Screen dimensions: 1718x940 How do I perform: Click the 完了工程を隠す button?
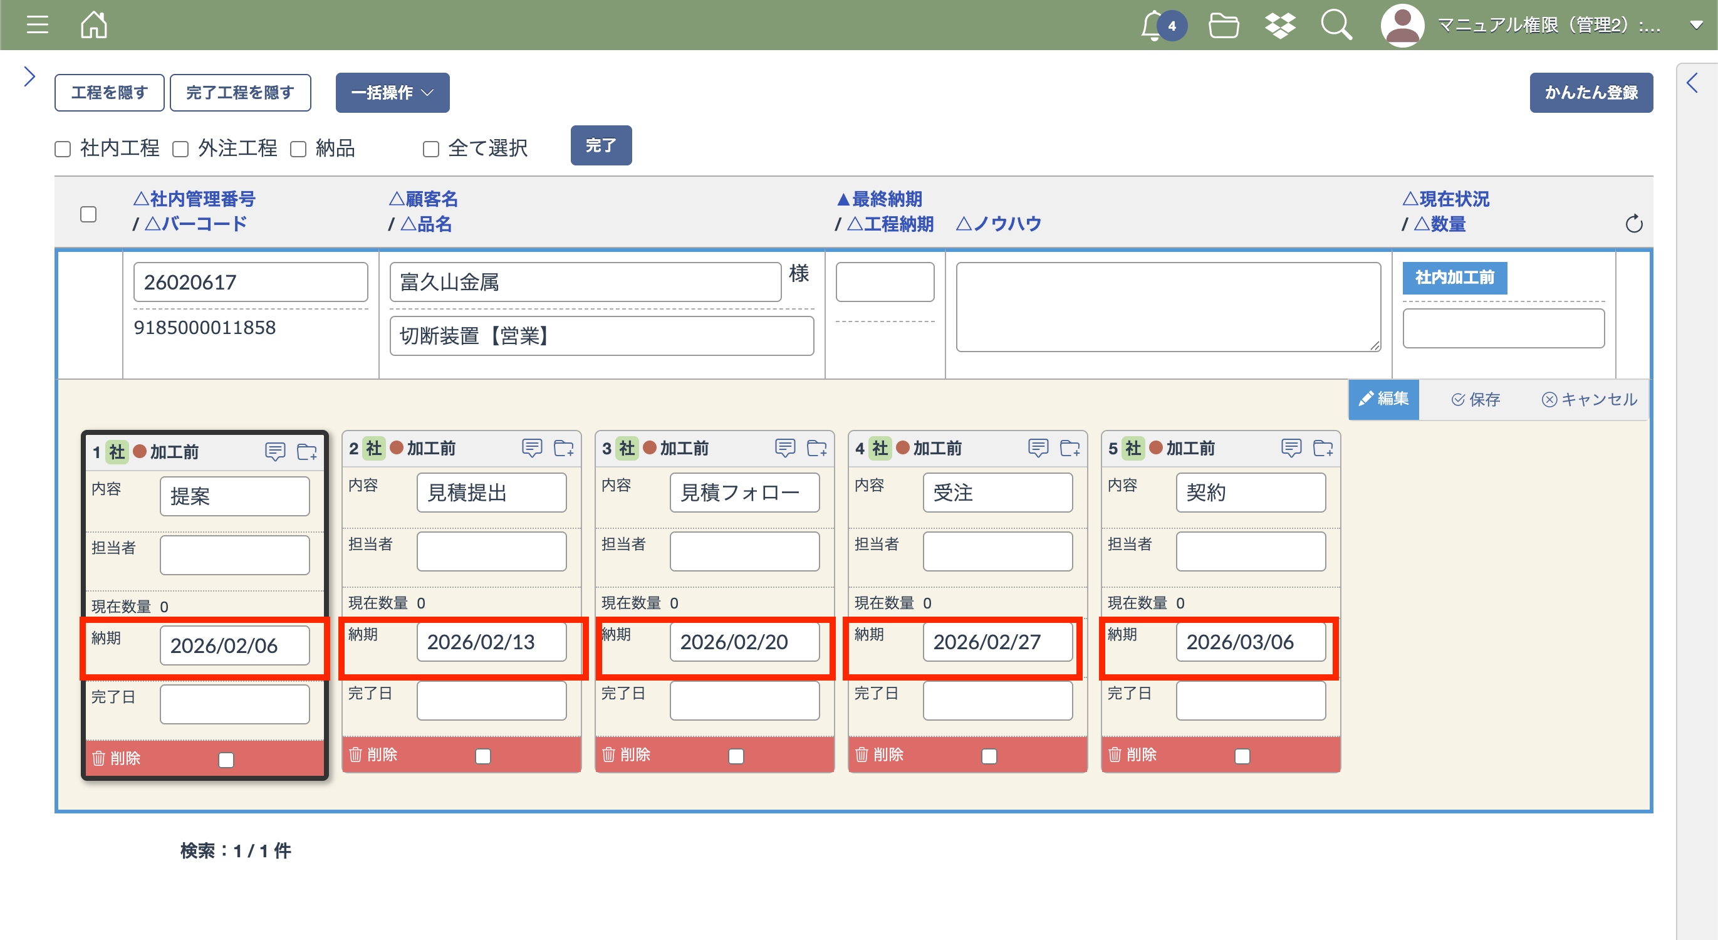[240, 92]
